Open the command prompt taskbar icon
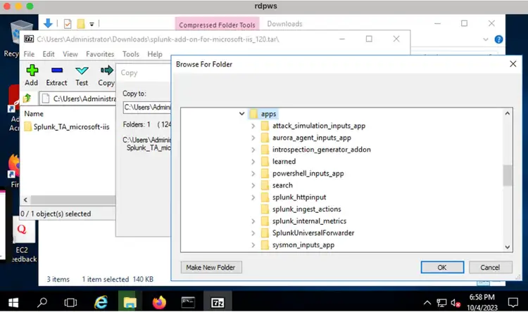This screenshot has width=528, height=312. coord(188,302)
